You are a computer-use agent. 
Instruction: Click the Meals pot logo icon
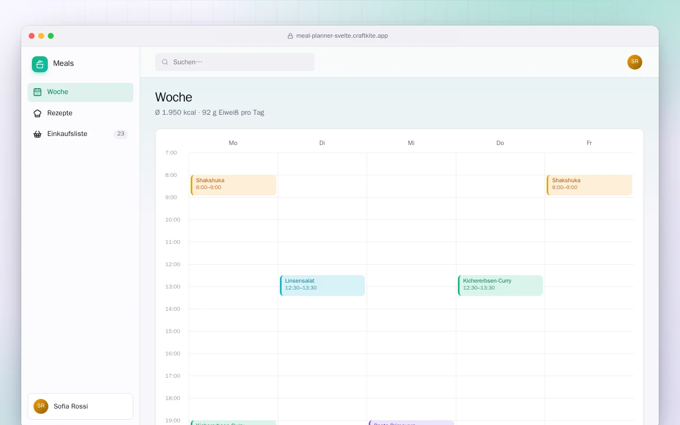(40, 64)
